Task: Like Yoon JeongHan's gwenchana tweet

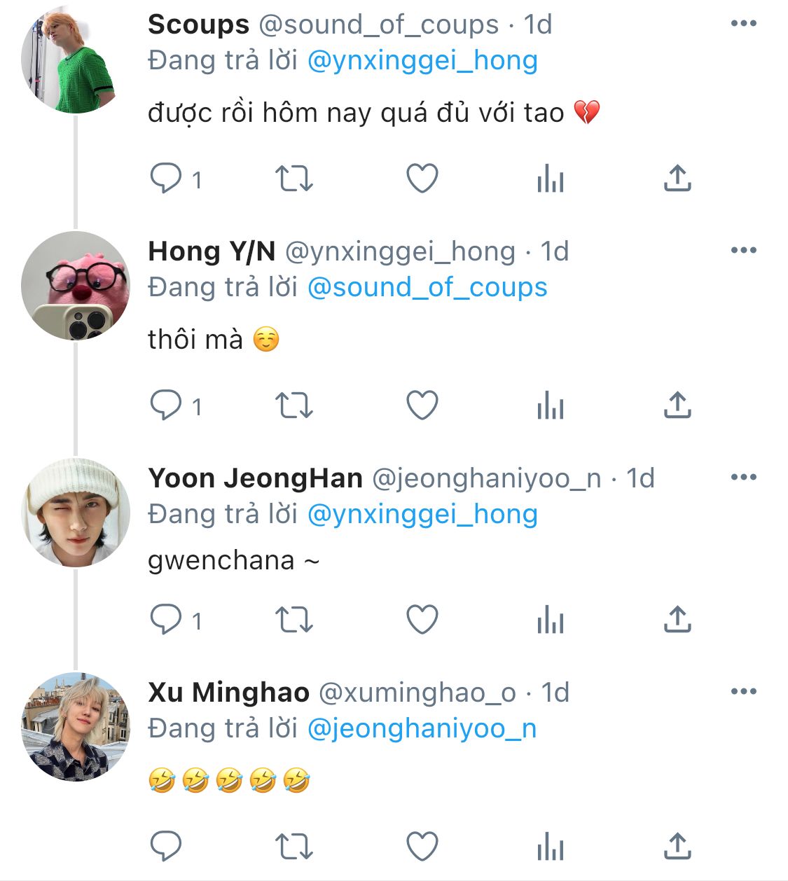Action: coord(422,620)
